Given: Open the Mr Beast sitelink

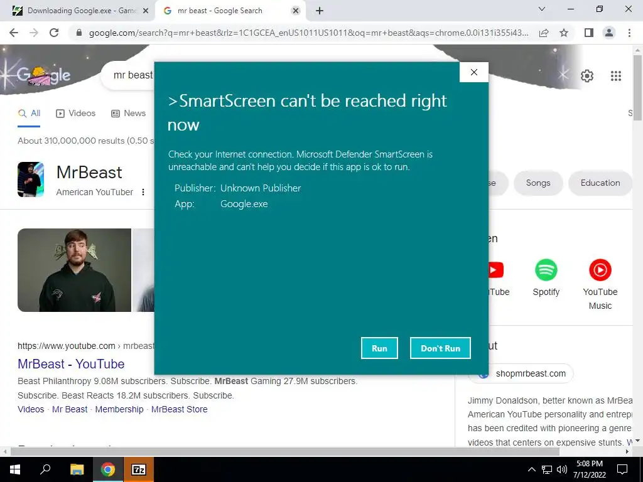Looking at the screenshot, I should pyautogui.click(x=70, y=409).
